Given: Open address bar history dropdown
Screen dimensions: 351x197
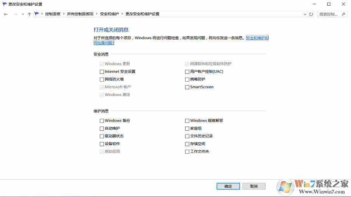Looking at the screenshot, I should click(x=305, y=14).
